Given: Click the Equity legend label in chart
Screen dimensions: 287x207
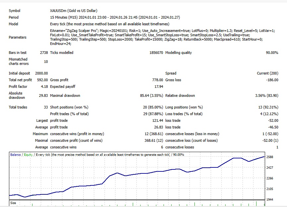Looking at the screenshot, I should tap(28, 155).
